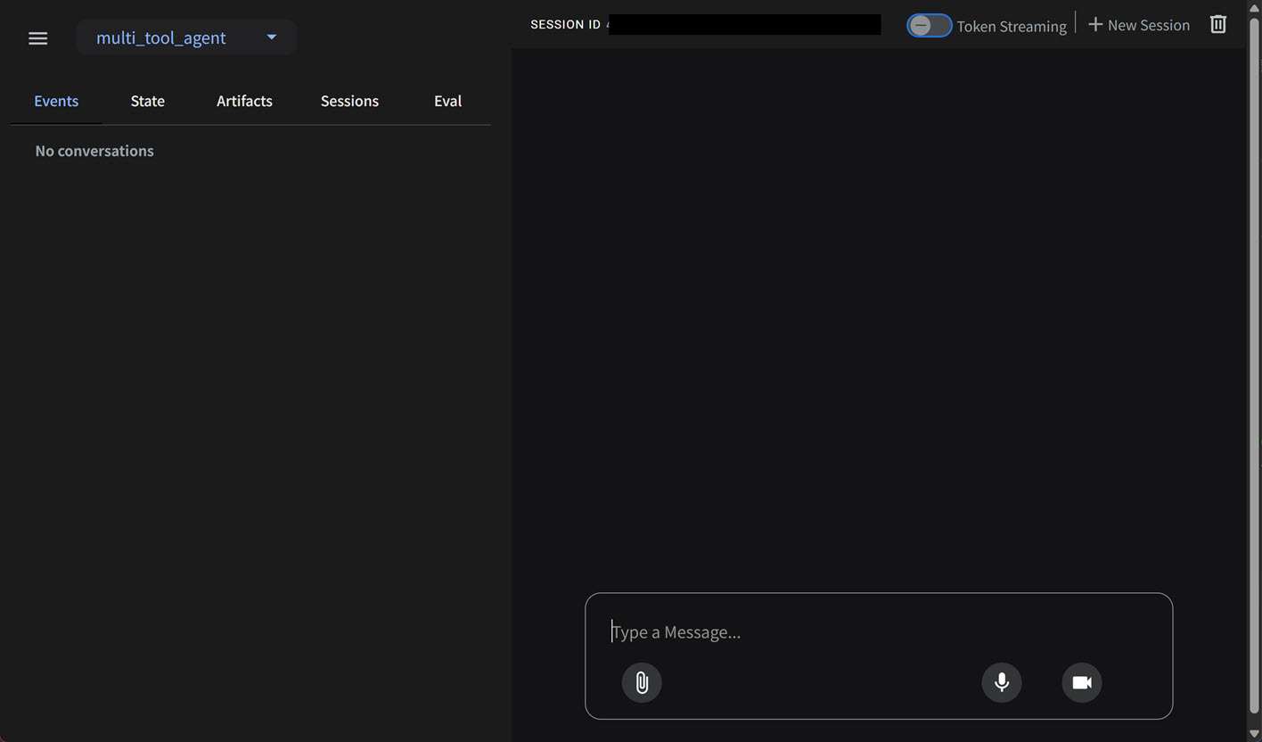Switch to the State tab

coord(147,101)
